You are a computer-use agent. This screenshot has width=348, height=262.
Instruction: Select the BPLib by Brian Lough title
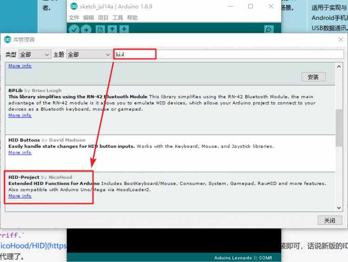35,91
